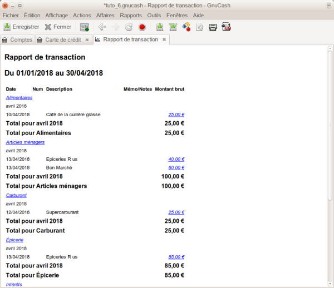Close the Rapport de transaction tab
Image resolution: width=334 pixels, height=288 pixels.
pyautogui.click(x=164, y=39)
